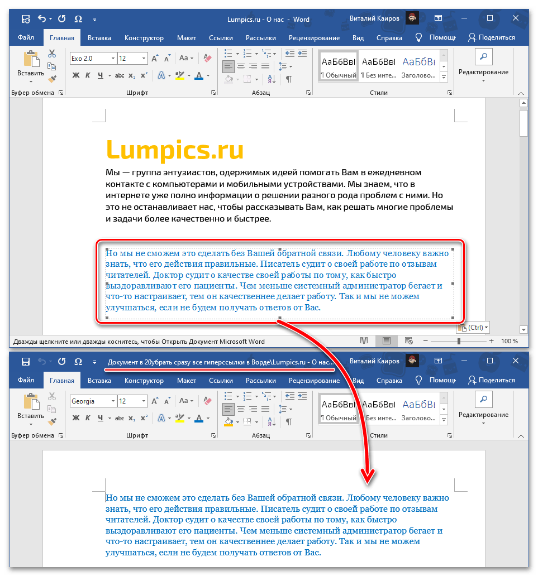Click Cut scissors icon in top window
The image size is (538, 576).
pyautogui.click(x=52, y=54)
